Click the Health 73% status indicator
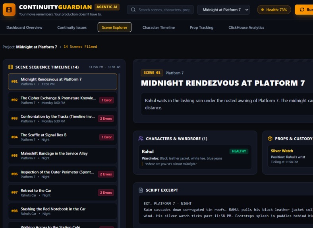This screenshot has height=228, width=313. tap(274, 10)
